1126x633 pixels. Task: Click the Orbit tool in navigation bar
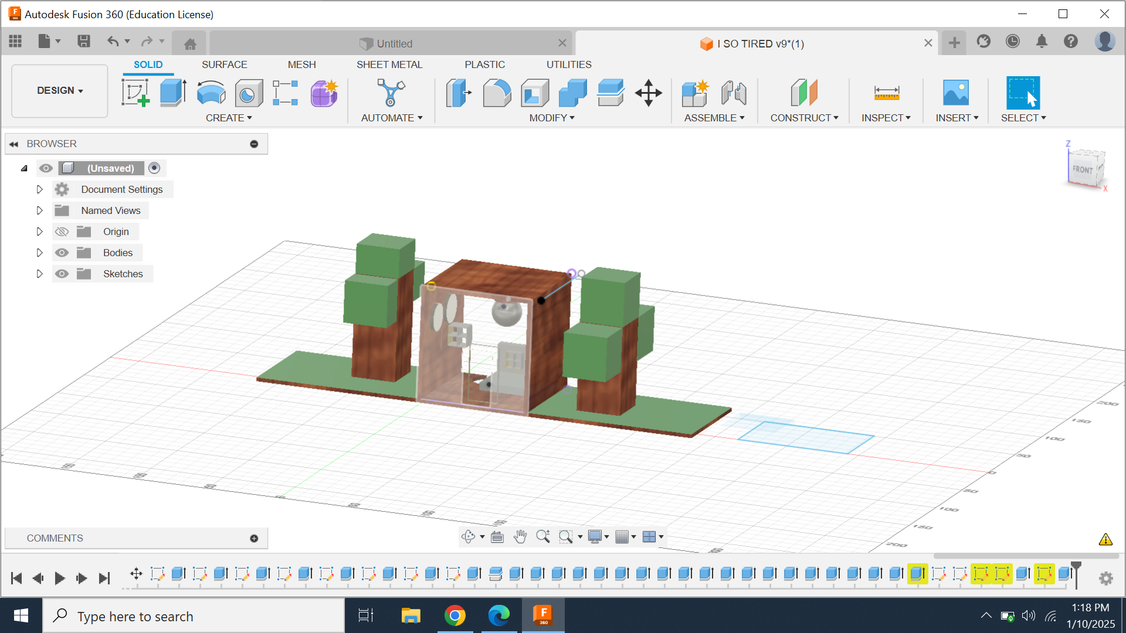pos(468,537)
